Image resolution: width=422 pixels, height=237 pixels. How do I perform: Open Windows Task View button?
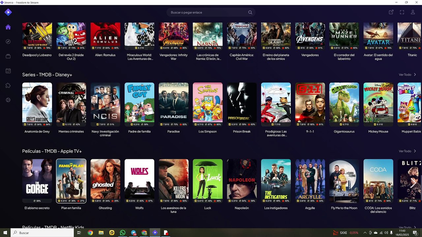tap(79, 233)
